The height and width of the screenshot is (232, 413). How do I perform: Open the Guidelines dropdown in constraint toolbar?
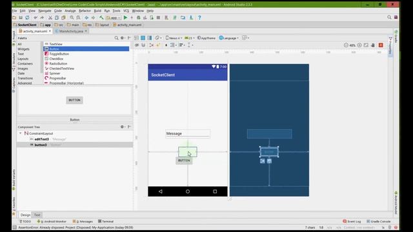click(190, 45)
